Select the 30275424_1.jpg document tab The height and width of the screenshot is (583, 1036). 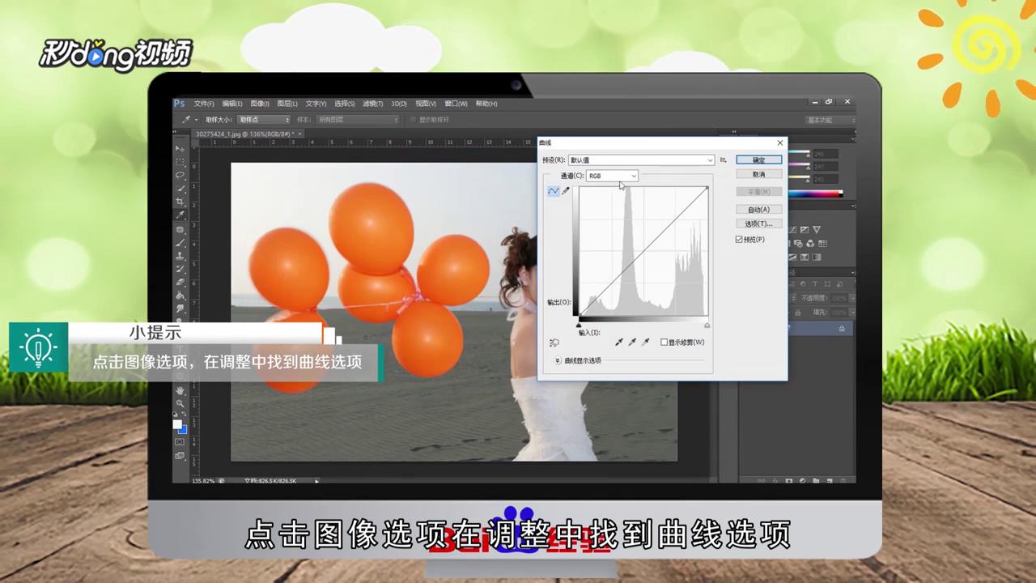[246, 134]
